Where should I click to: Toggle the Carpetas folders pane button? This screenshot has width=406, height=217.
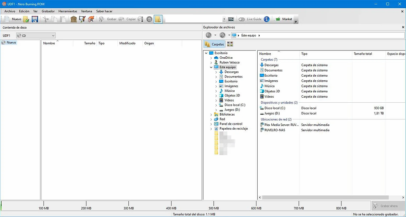tap(214, 44)
